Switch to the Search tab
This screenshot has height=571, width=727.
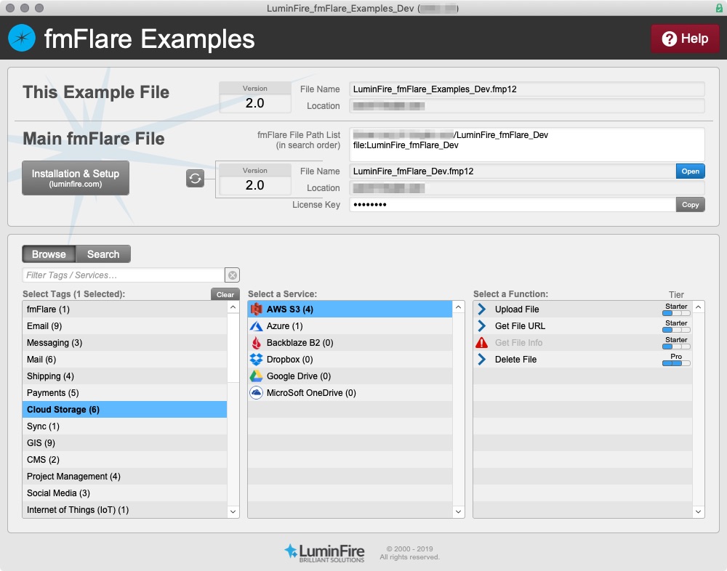(103, 254)
